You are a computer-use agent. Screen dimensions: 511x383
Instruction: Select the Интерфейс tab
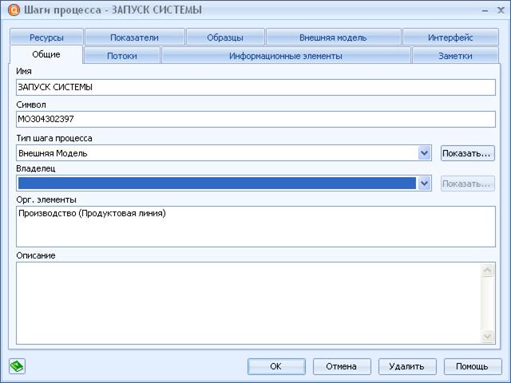pyautogui.click(x=450, y=38)
